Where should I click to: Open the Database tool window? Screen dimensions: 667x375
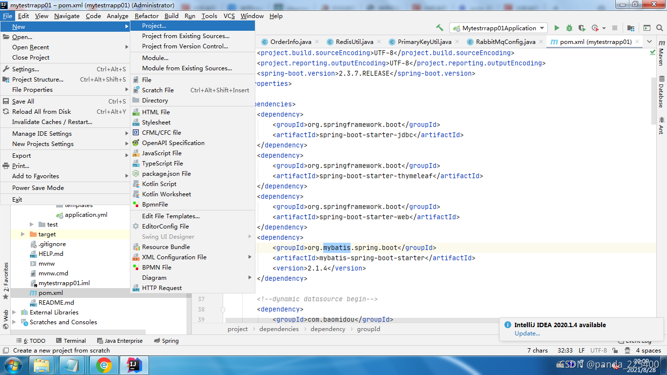point(661,91)
